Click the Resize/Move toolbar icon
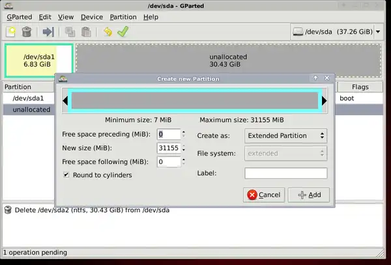The width and height of the screenshot is (391, 265). [x=48, y=31]
